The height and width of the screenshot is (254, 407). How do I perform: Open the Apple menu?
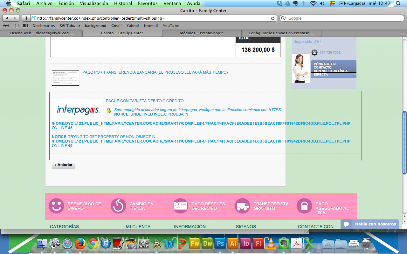click(9, 3)
